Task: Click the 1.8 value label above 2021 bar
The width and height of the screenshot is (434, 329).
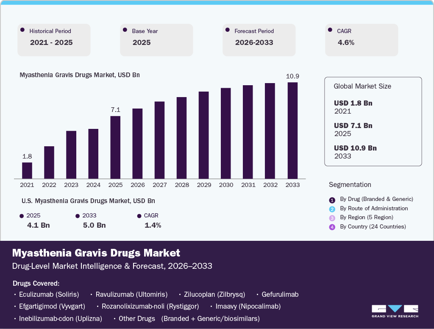Action: point(27,156)
